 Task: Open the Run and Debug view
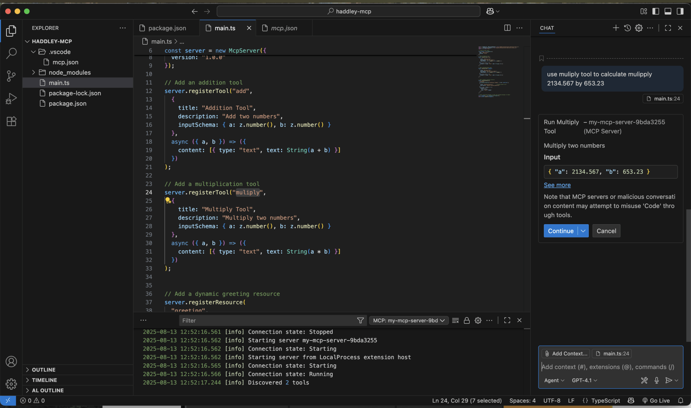point(11,99)
